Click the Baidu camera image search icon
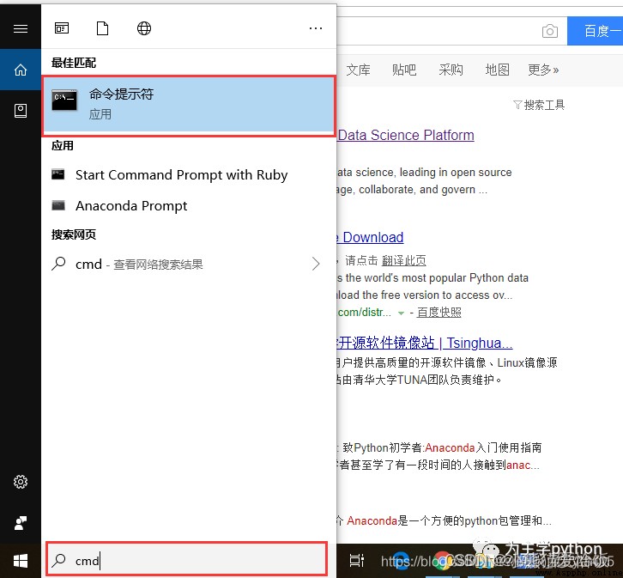The image size is (623, 578). click(x=550, y=31)
